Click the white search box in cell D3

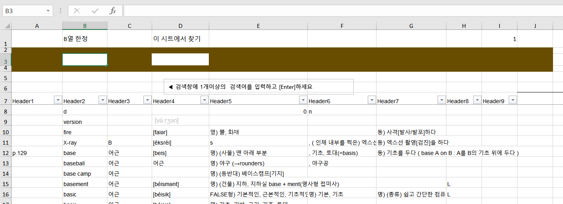click(x=180, y=59)
